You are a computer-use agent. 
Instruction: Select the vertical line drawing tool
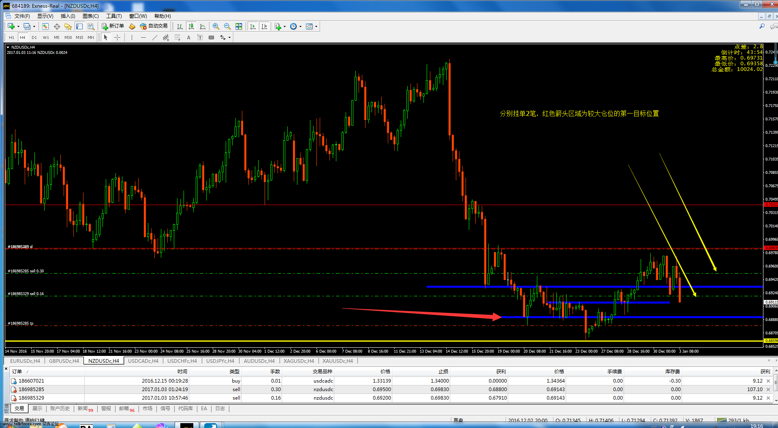pos(132,37)
